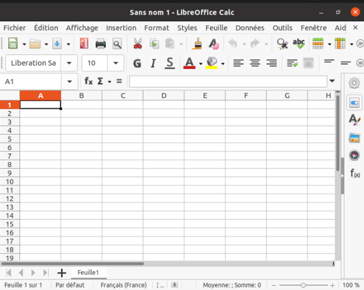Click the Print icon in the toolbar
This screenshot has height=290, width=364.
tap(101, 44)
